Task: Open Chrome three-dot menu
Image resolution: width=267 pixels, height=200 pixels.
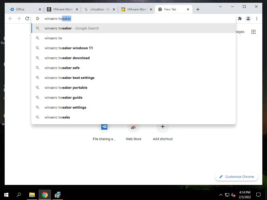Action: pos(257,18)
